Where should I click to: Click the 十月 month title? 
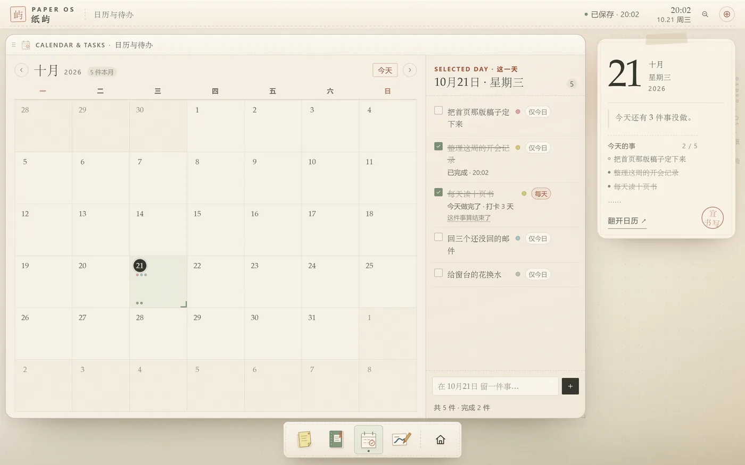point(46,70)
